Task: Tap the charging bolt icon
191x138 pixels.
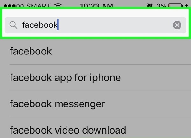Action: pos(186,5)
